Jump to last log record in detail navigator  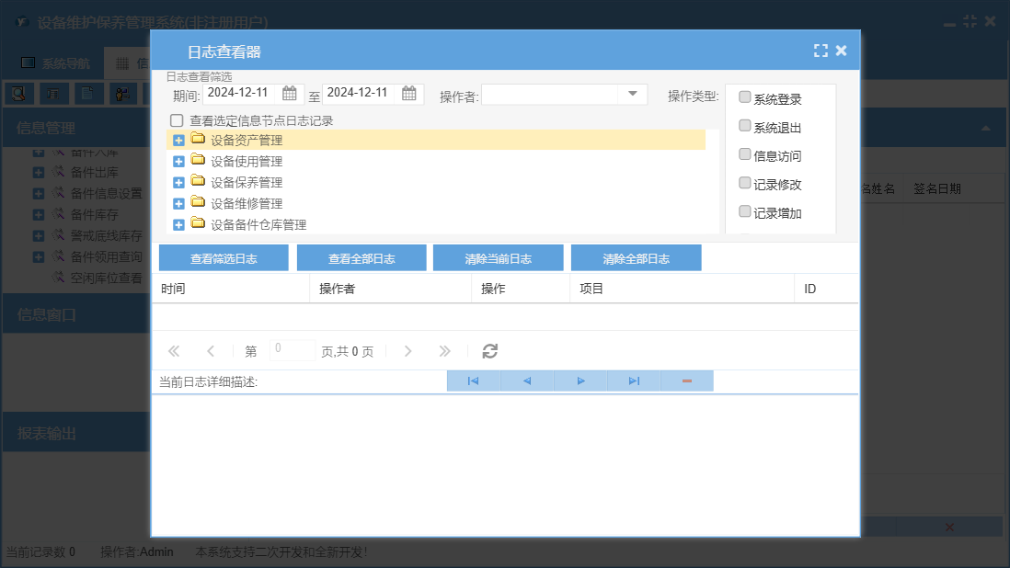pos(634,381)
